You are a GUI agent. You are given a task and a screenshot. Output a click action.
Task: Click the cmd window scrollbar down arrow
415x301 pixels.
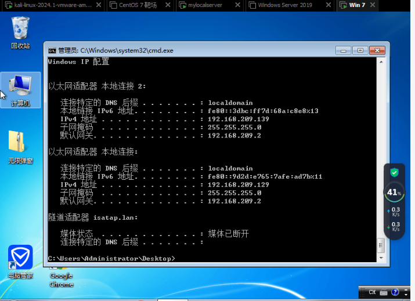(x=381, y=258)
